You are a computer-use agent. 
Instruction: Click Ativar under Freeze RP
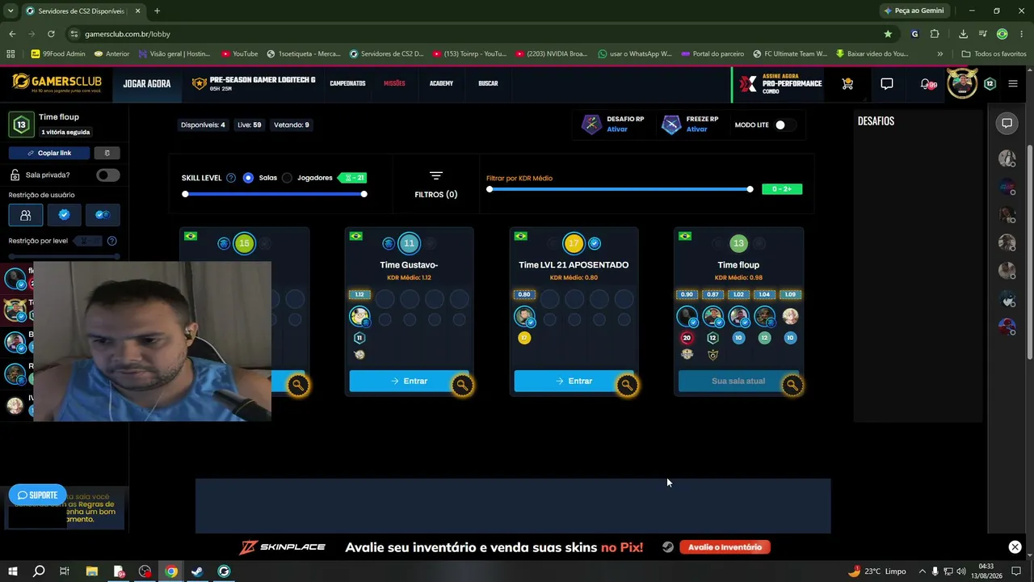click(x=696, y=129)
